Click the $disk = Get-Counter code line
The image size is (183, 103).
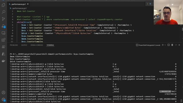(x=75, y=33)
